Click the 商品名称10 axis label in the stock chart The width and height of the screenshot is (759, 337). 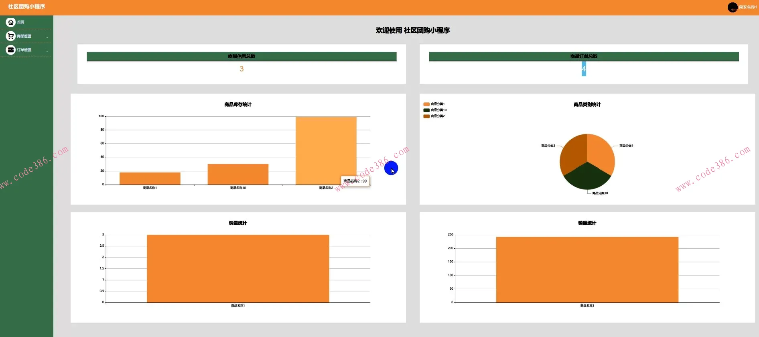(238, 188)
